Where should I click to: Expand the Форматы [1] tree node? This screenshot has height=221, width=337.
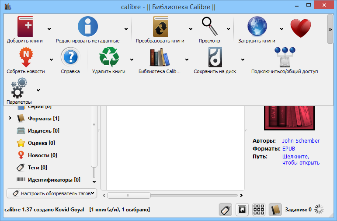pyautogui.click(x=10, y=118)
